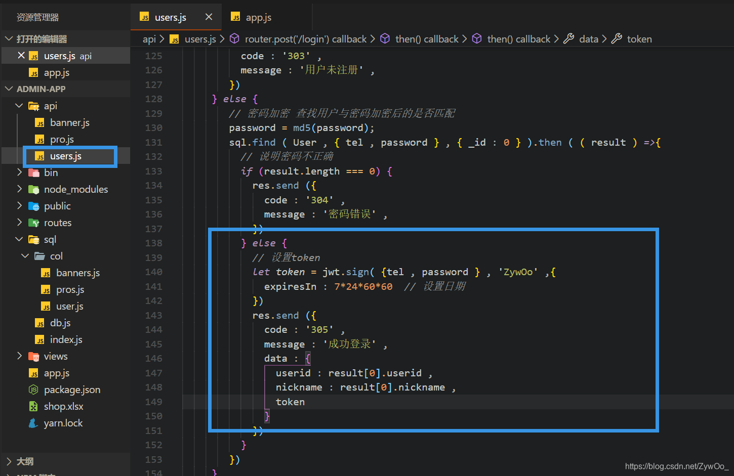Click line number 128 in gutter
734x476 pixels.
[x=153, y=99]
